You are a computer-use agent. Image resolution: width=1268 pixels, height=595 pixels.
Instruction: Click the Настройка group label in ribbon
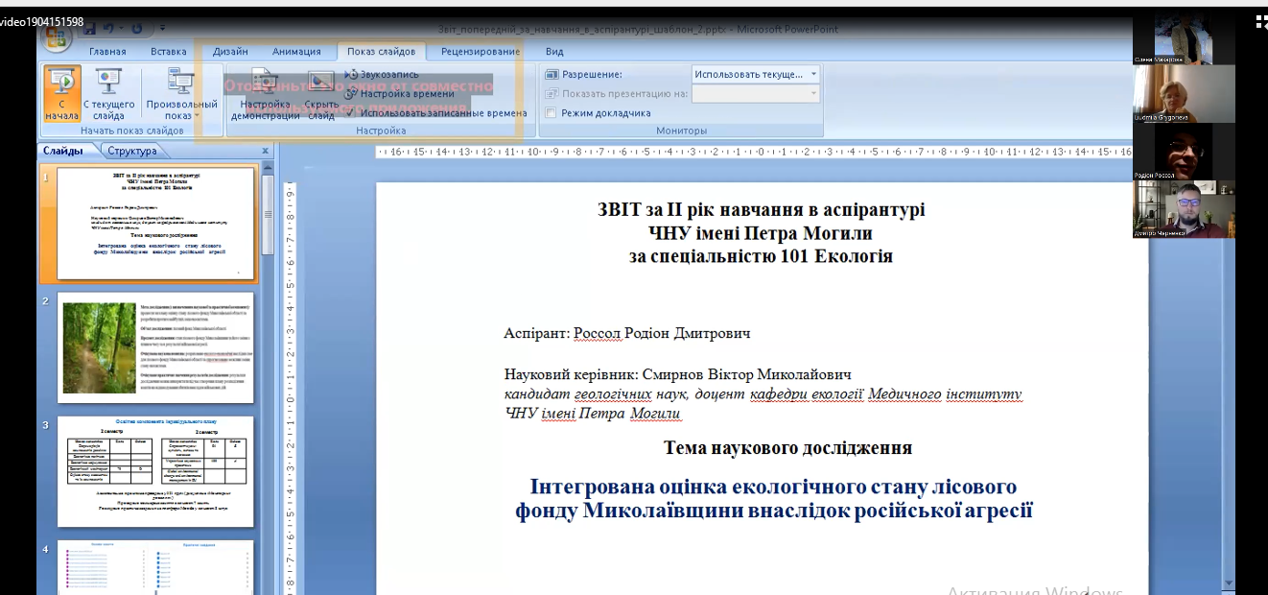tap(381, 131)
